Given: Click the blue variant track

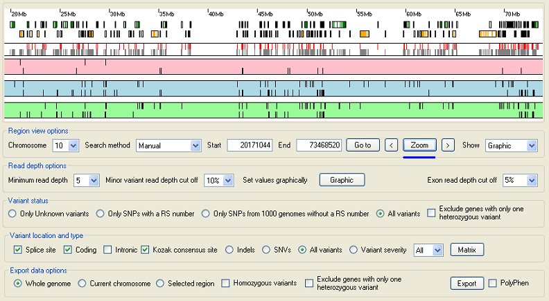Looking at the screenshot, I should tap(273, 89).
